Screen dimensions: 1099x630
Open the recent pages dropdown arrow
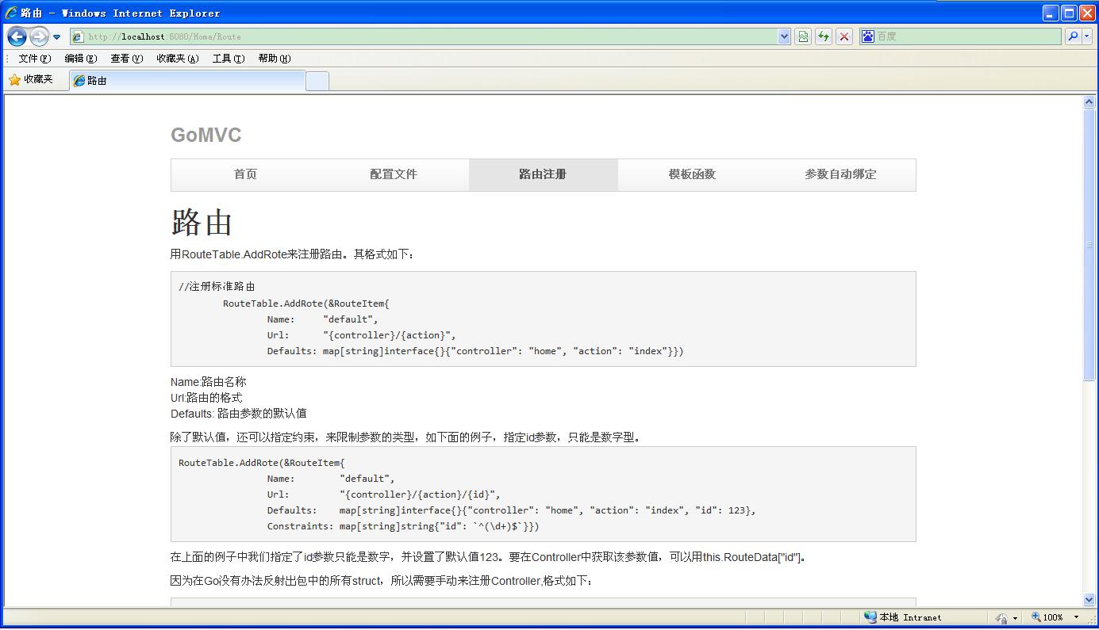click(57, 37)
